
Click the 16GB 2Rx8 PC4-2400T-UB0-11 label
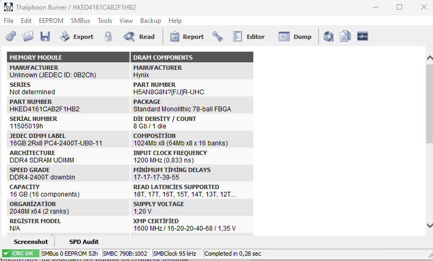(56, 143)
